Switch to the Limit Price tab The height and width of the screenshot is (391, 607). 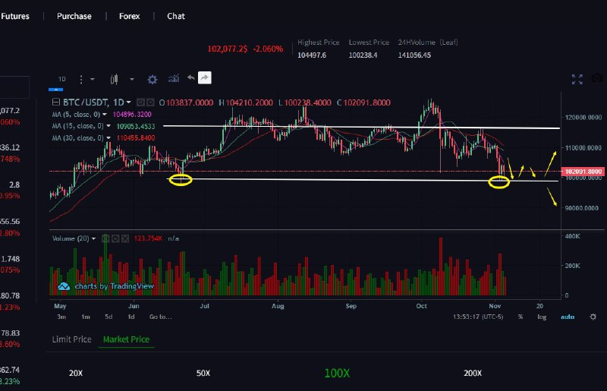point(71,339)
